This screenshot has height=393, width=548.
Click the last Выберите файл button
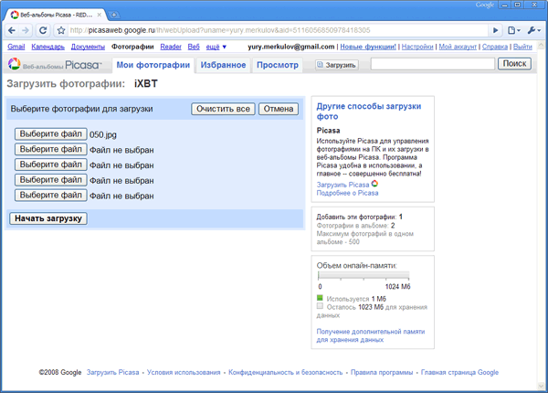point(50,195)
